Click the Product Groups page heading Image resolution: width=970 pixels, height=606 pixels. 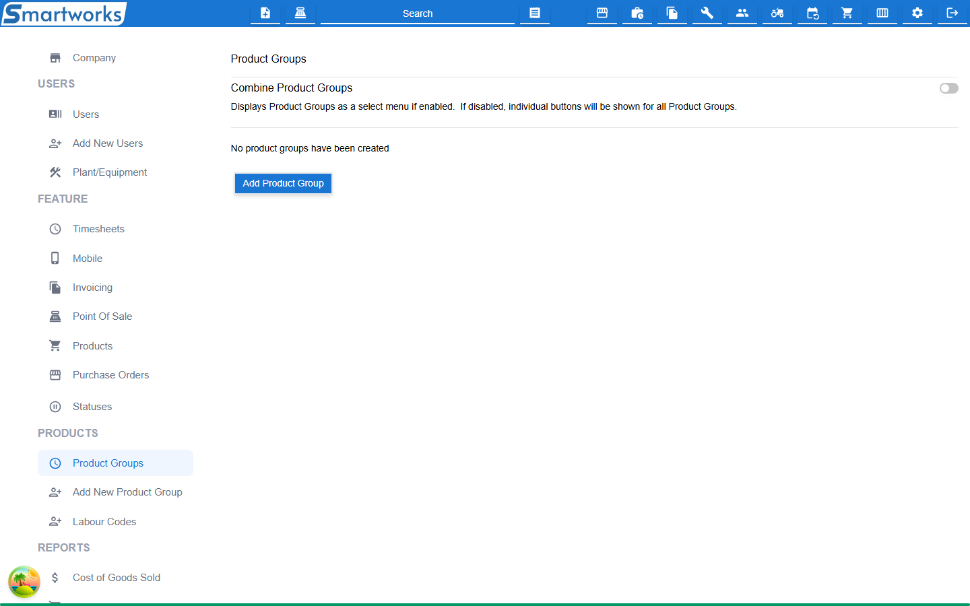pyautogui.click(x=269, y=59)
